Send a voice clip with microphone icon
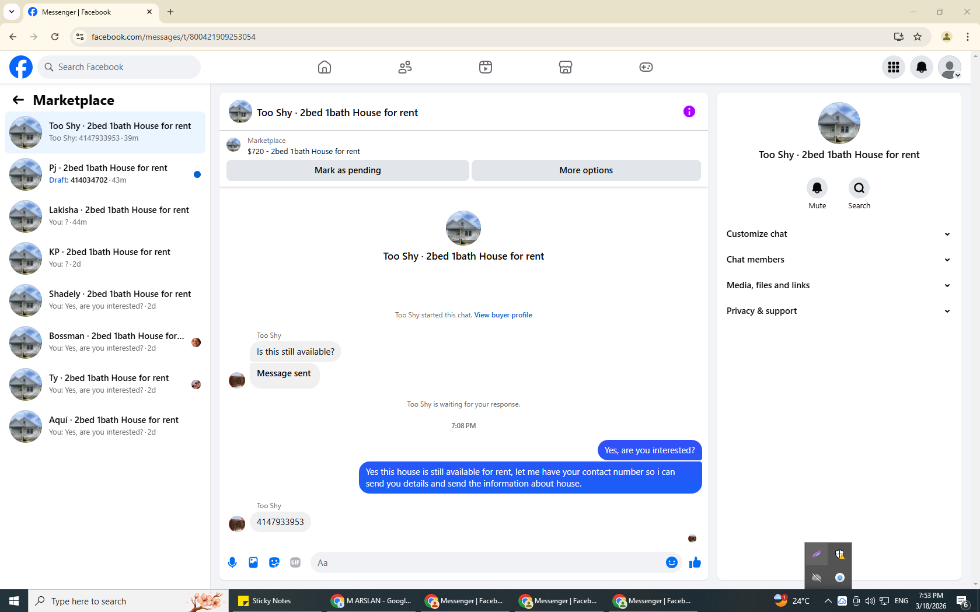The height and width of the screenshot is (612, 980). tap(232, 562)
